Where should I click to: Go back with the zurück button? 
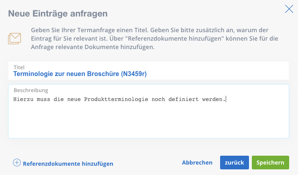click(x=234, y=163)
